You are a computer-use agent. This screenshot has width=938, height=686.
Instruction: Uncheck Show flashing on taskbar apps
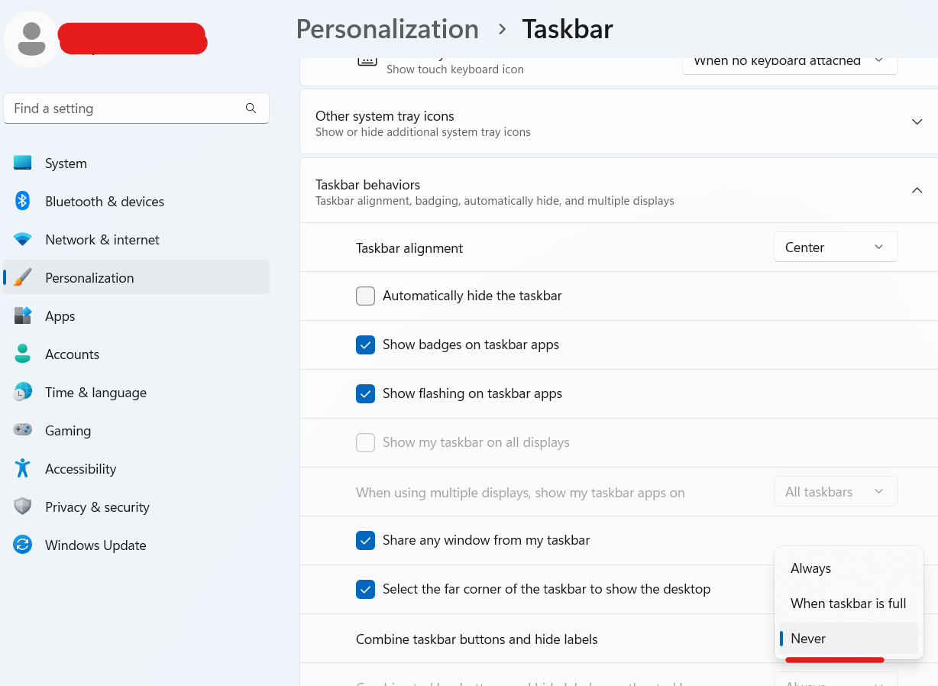365,393
